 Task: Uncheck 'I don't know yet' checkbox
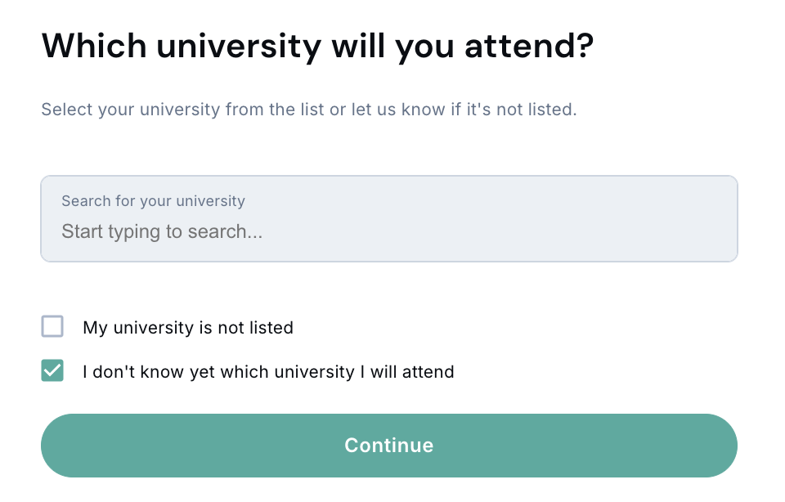point(52,371)
